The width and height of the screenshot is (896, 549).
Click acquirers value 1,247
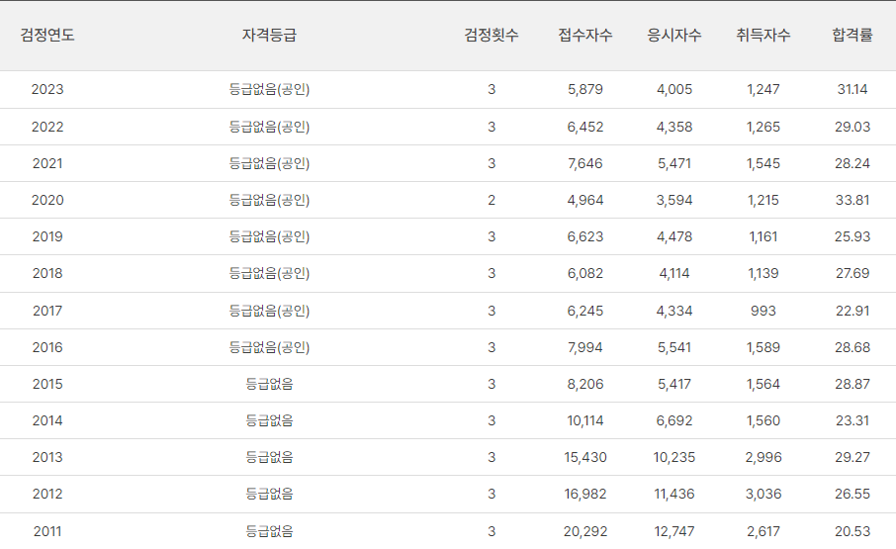pos(763,90)
